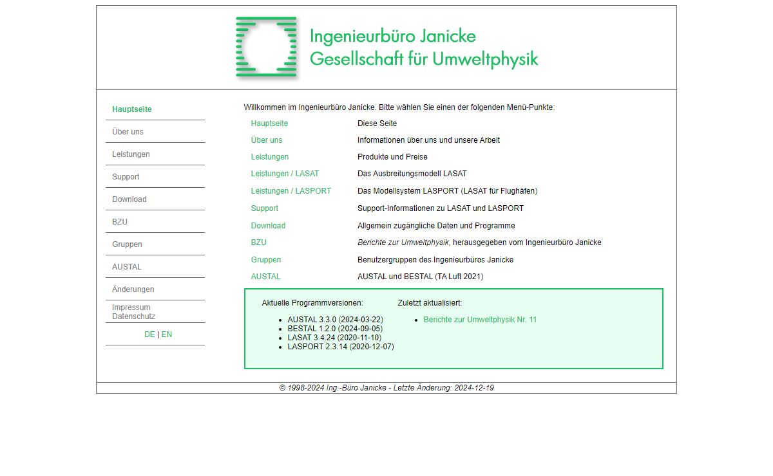Viewport: 773px width, 476px height.
Task: Open the BZU link in content list
Action: (259, 243)
